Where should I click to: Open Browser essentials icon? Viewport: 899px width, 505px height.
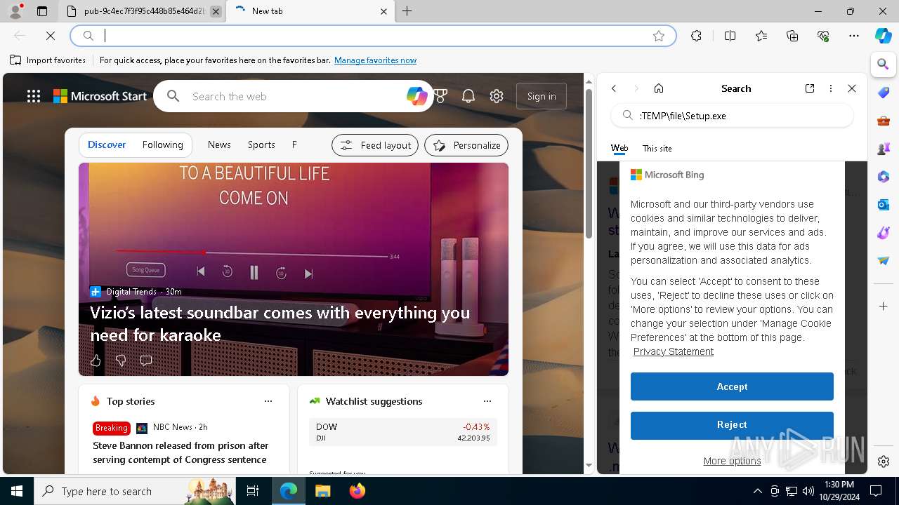coord(823,36)
